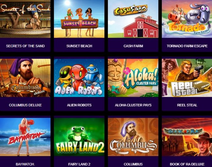Screen dimensions: 212x167
Task: Open the Sunset Beach game thumbnail
Action: [79, 19]
